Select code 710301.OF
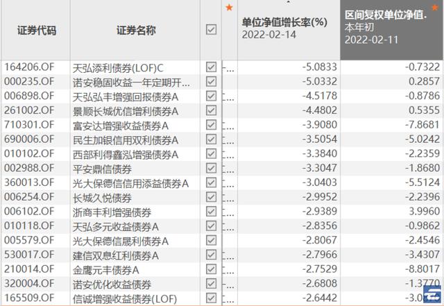The image size is (444, 306). pos(29,125)
